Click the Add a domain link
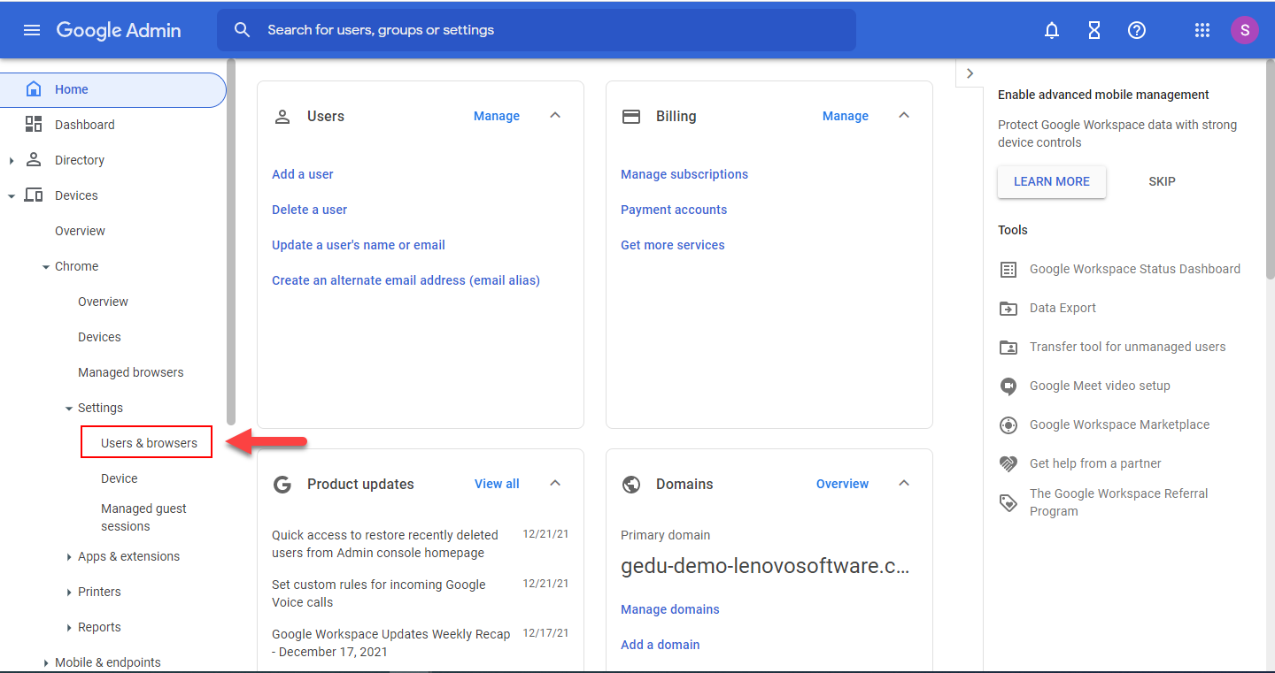Screen dimensions: 1275x673 [x=661, y=645]
